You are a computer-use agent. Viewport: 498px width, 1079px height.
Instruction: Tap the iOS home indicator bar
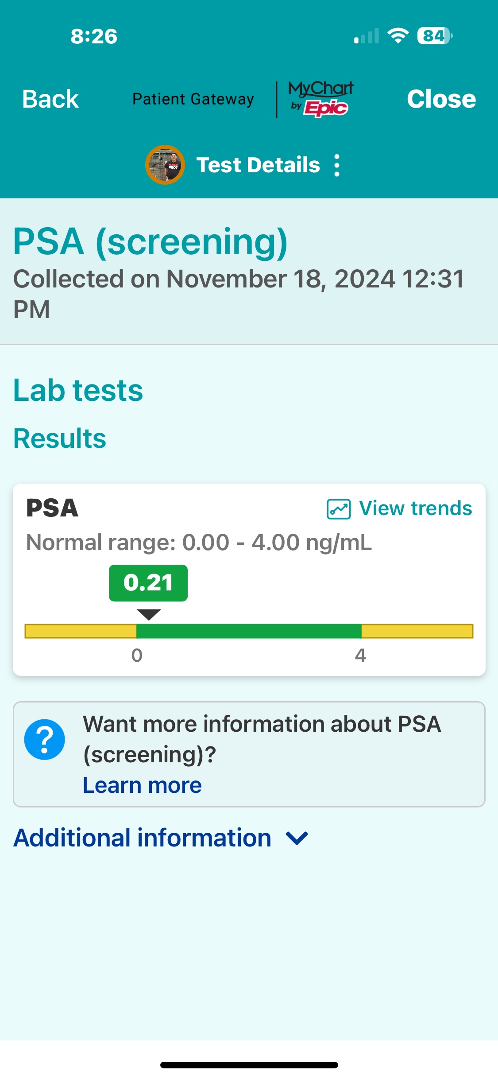(249, 1065)
